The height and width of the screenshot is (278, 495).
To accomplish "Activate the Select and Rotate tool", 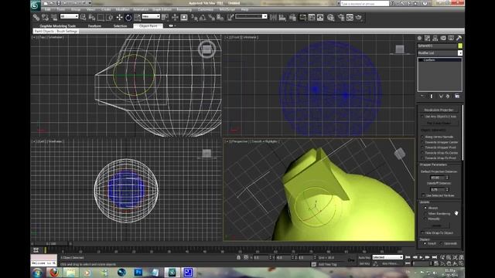I will [x=128, y=17].
